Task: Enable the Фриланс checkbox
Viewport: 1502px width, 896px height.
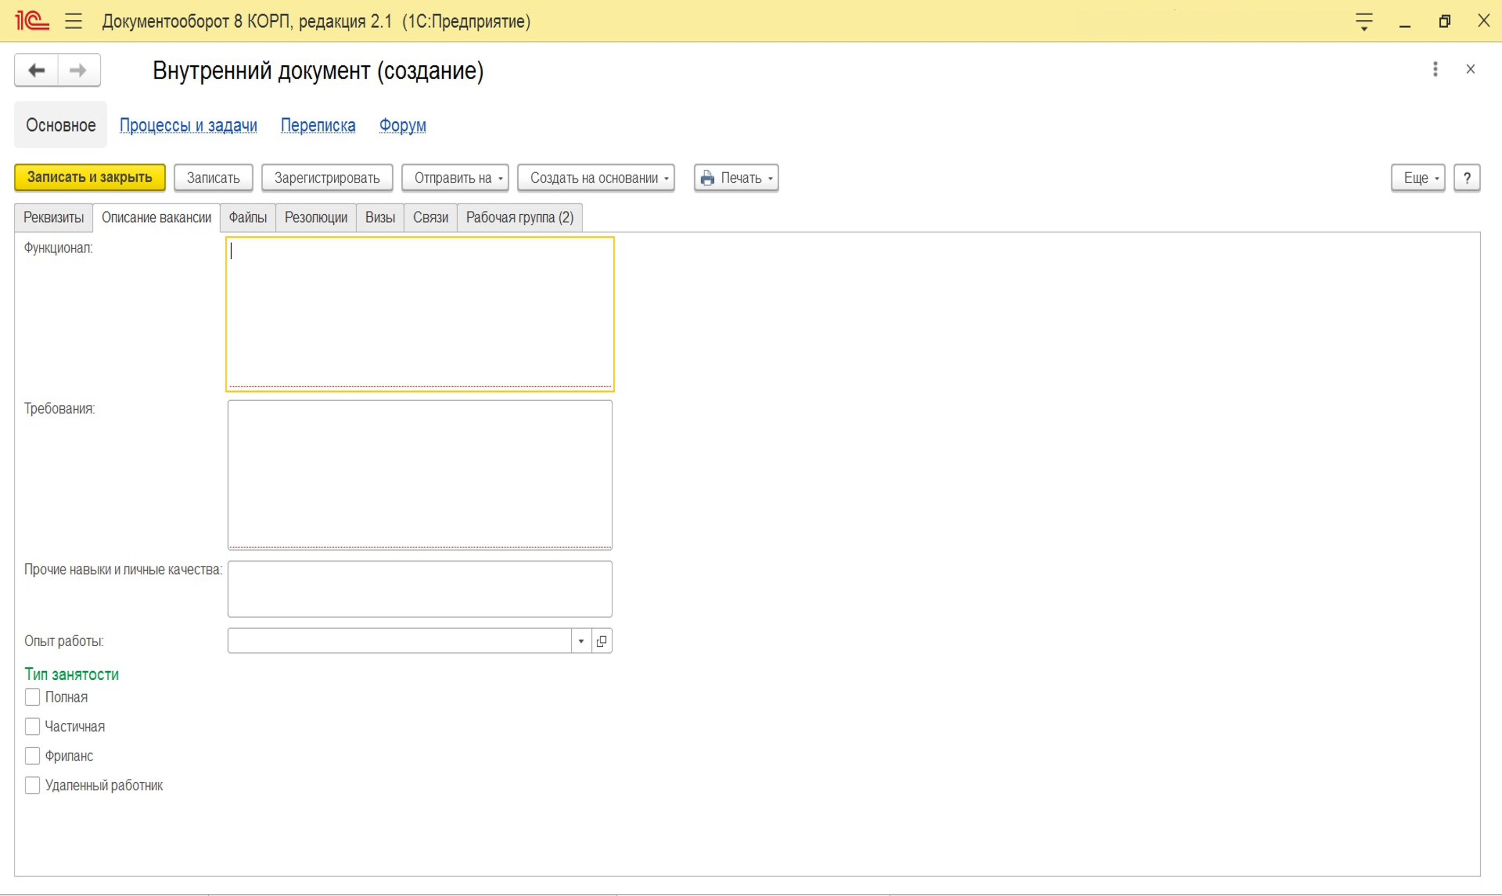Action: pos(32,756)
